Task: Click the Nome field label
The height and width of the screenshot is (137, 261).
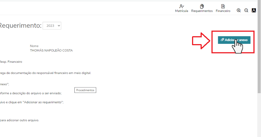Action: click(34, 46)
